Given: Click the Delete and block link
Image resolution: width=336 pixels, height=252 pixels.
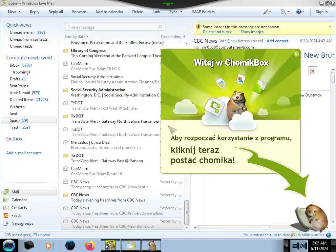Looking at the screenshot, I should (217, 32).
